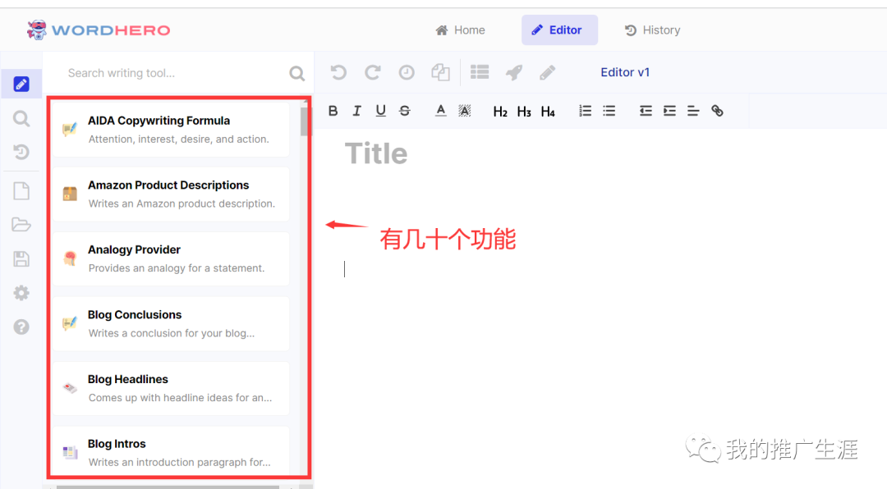Open help question mark icon
Image resolution: width=887 pixels, height=489 pixels.
point(21,327)
